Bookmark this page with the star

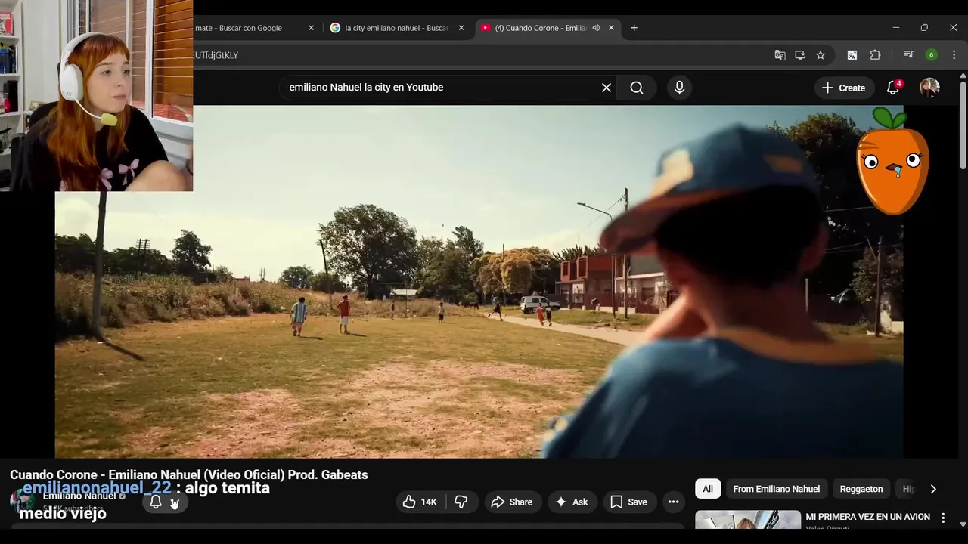pos(821,55)
